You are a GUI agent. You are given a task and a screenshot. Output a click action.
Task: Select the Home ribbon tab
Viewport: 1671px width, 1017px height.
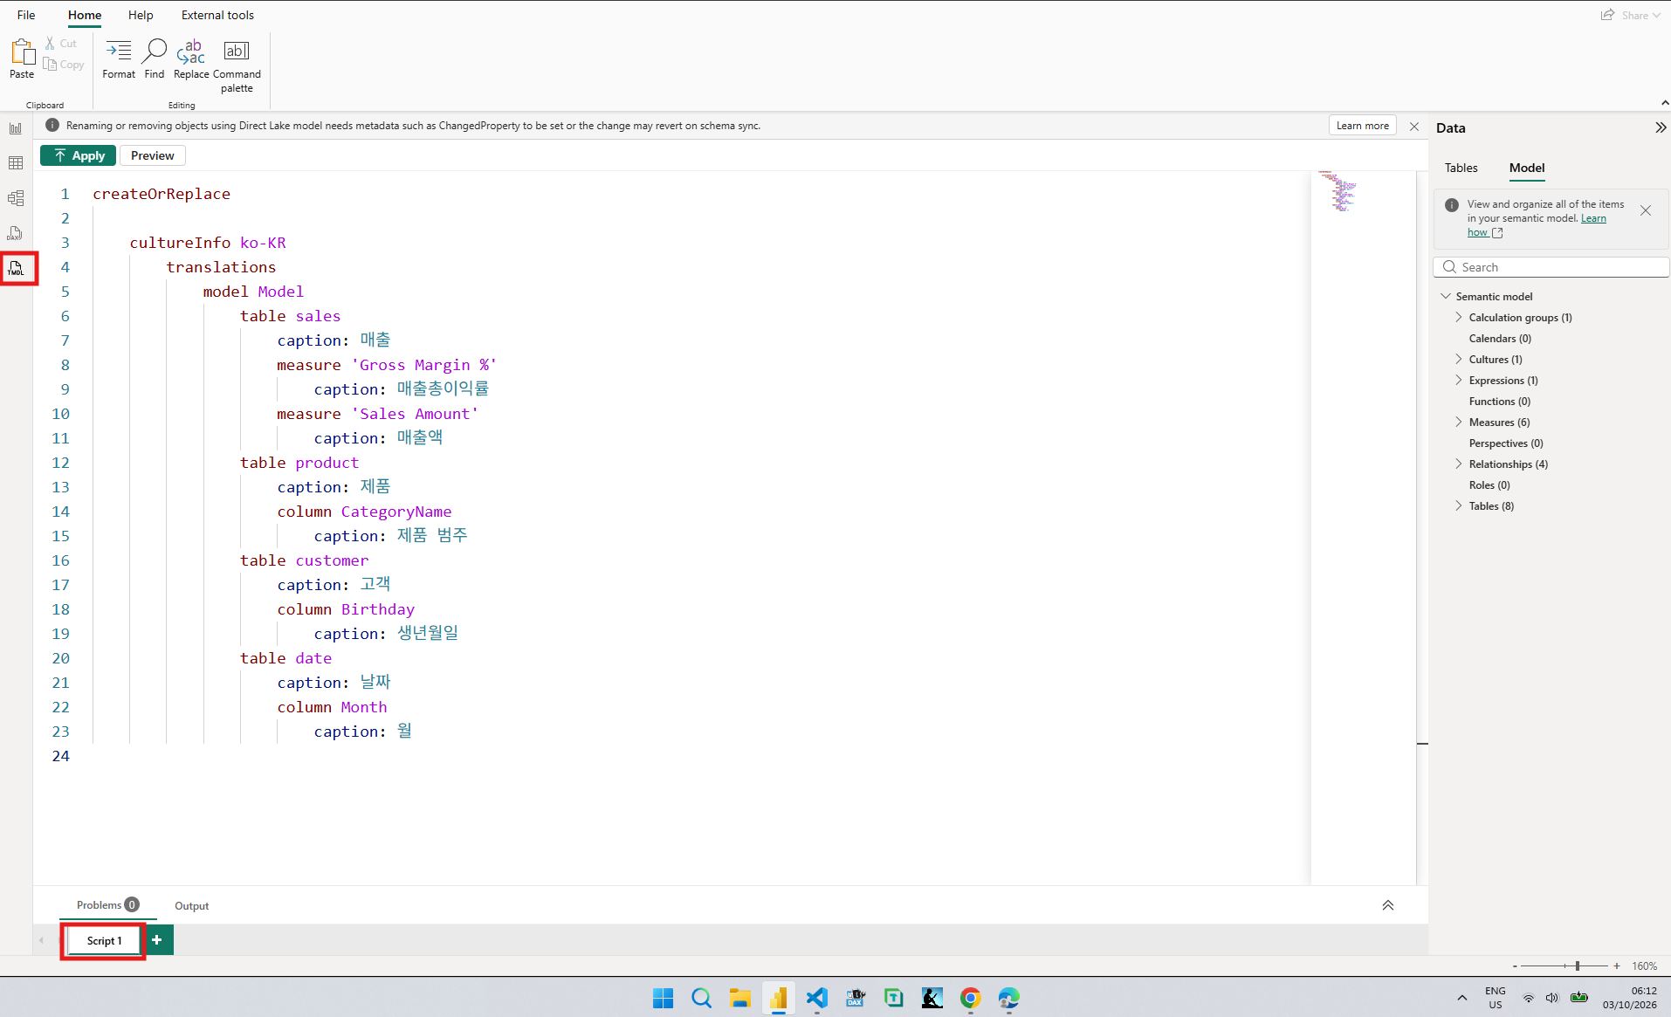85,15
